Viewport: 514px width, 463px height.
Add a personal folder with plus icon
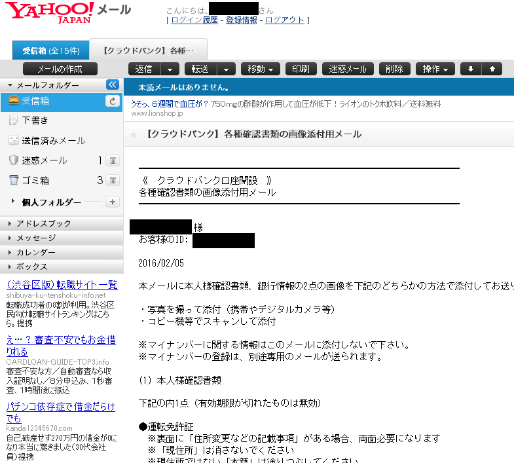click(113, 202)
